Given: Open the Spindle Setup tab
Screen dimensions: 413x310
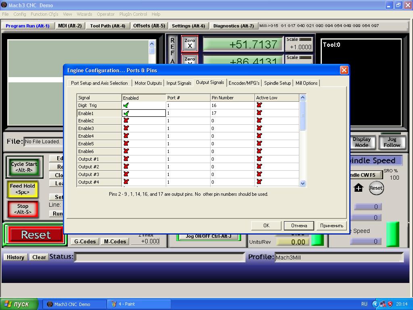Looking at the screenshot, I should tap(277, 83).
